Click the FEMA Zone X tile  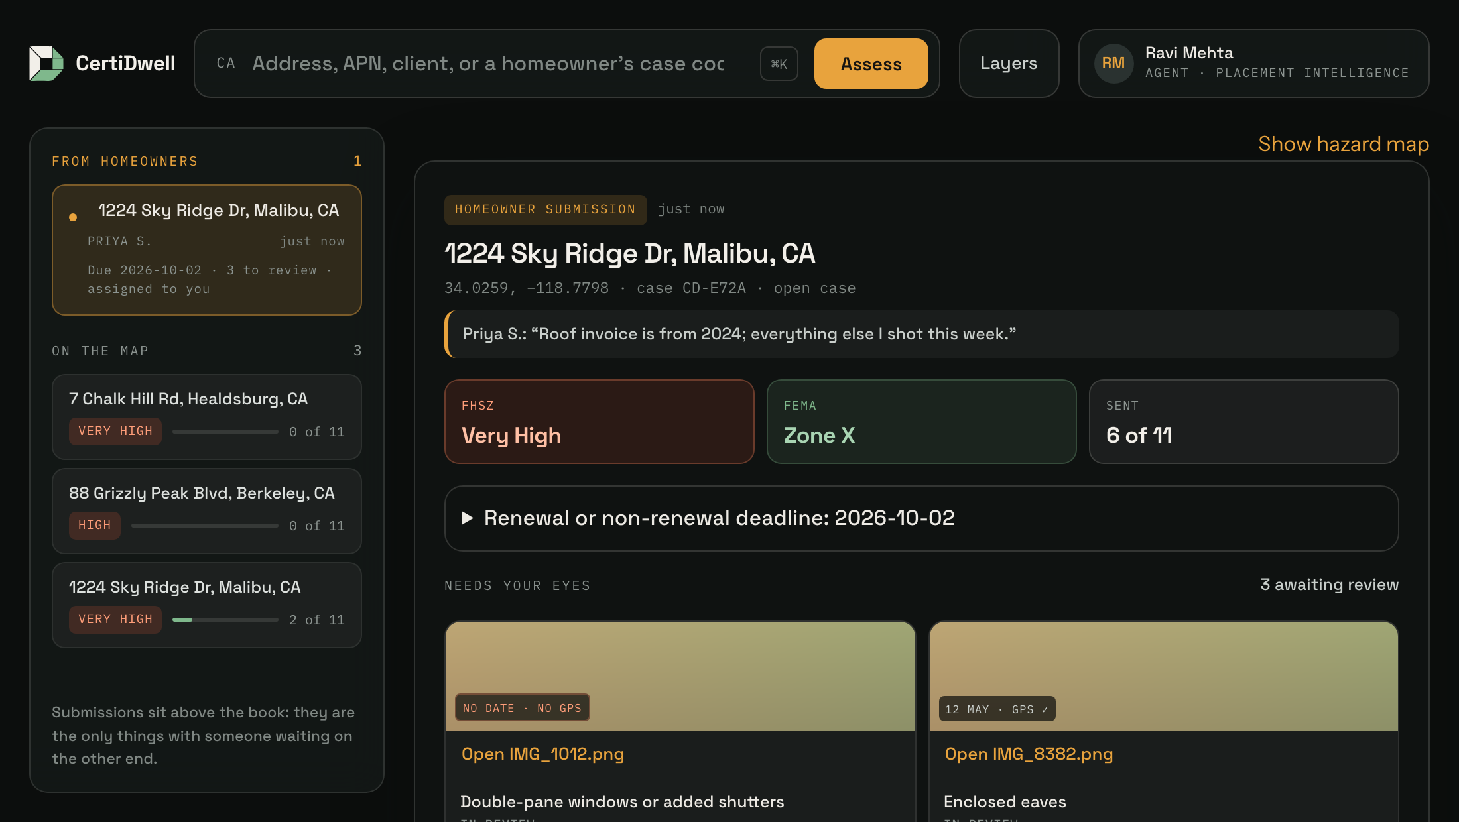[922, 422]
